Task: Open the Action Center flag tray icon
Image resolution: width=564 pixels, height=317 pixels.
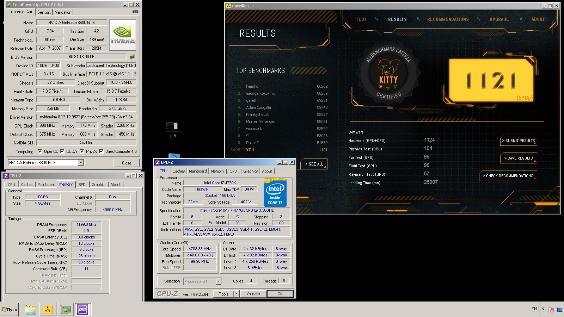Action: coord(551,310)
